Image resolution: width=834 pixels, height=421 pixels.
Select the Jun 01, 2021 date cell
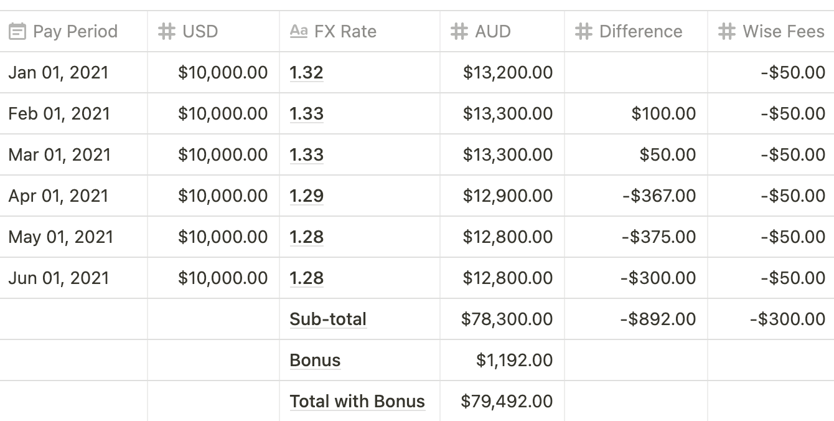pyautogui.click(x=59, y=278)
